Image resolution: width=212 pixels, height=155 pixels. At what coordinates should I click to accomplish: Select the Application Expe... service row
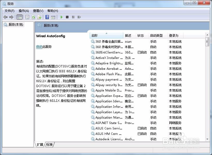coord(136,96)
